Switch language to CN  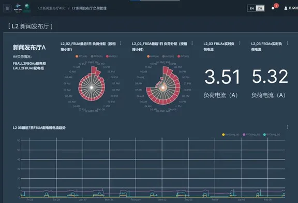click(260, 8)
